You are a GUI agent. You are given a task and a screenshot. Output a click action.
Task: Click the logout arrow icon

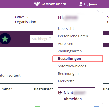pos(60,93)
